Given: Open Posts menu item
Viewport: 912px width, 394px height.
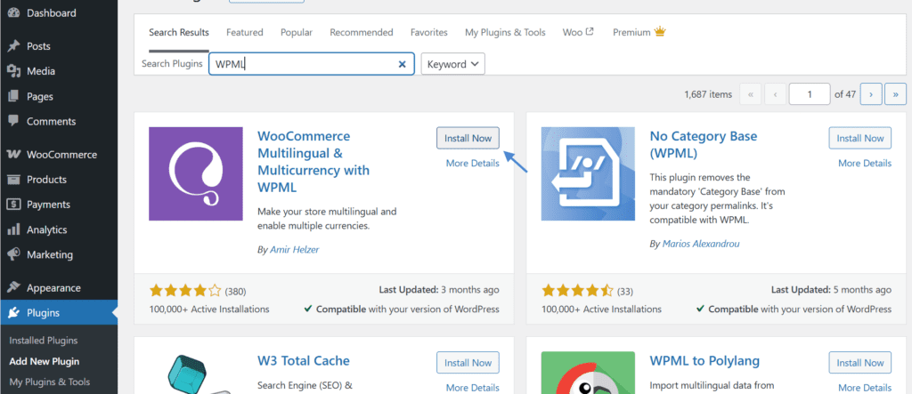Looking at the screenshot, I should (x=59, y=46).
